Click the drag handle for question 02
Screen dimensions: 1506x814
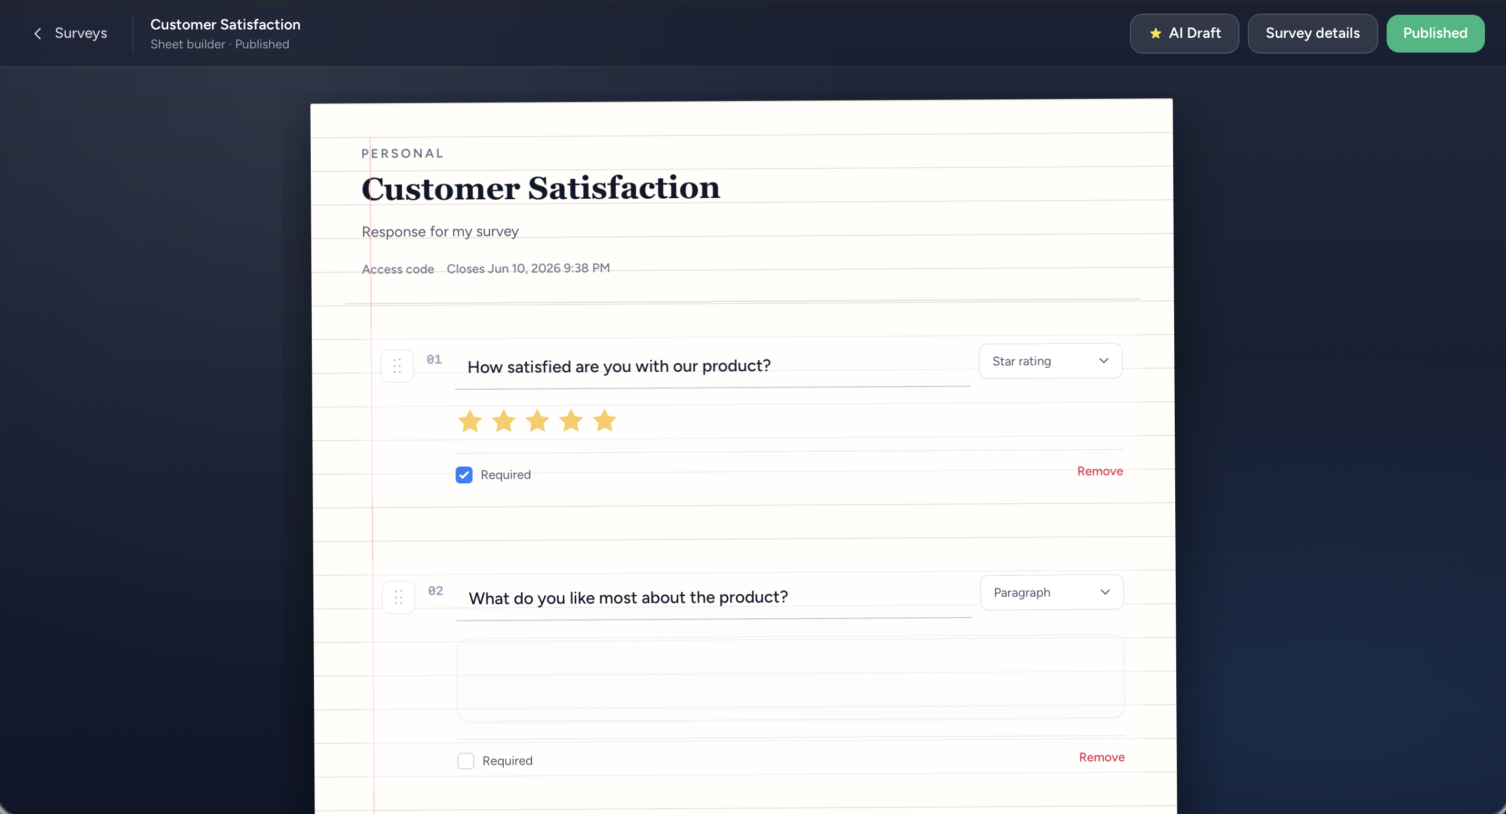click(x=399, y=597)
